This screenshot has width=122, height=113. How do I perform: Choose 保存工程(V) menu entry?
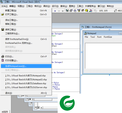[x=26, y=29]
